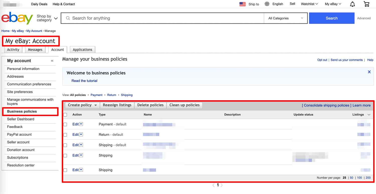Image resolution: width=376 pixels, height=194 pixels.
Task: Show 50 policies per page
Action: pos(351,178)
